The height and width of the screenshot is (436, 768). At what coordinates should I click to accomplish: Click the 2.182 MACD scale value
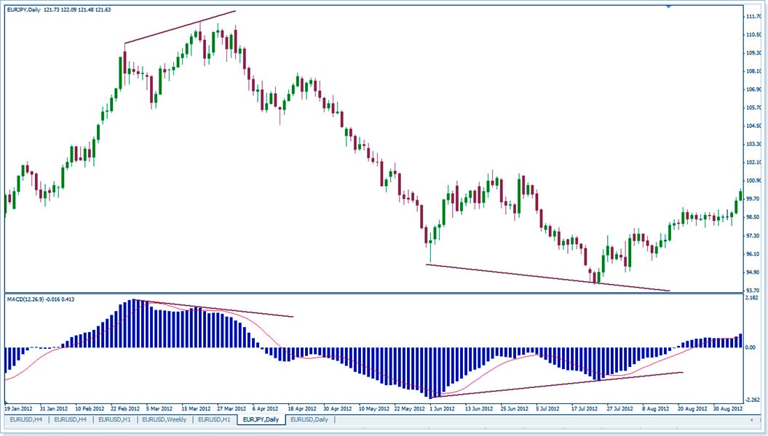point(753,298)
